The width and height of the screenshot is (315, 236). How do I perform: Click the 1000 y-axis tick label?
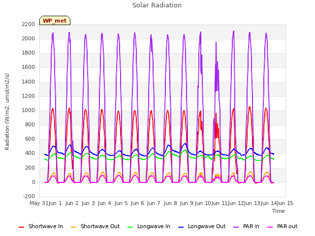click(29, 110)
